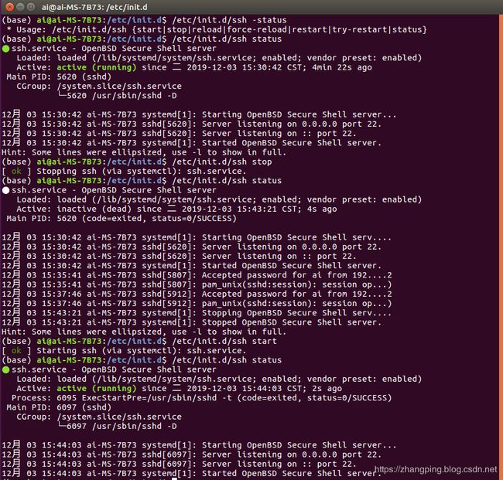This screenshot has height=480, width=503.
Task: Click the sshd[6097] "listening on 0.0.0.0 port 22" line
Action: pos(191,454)
